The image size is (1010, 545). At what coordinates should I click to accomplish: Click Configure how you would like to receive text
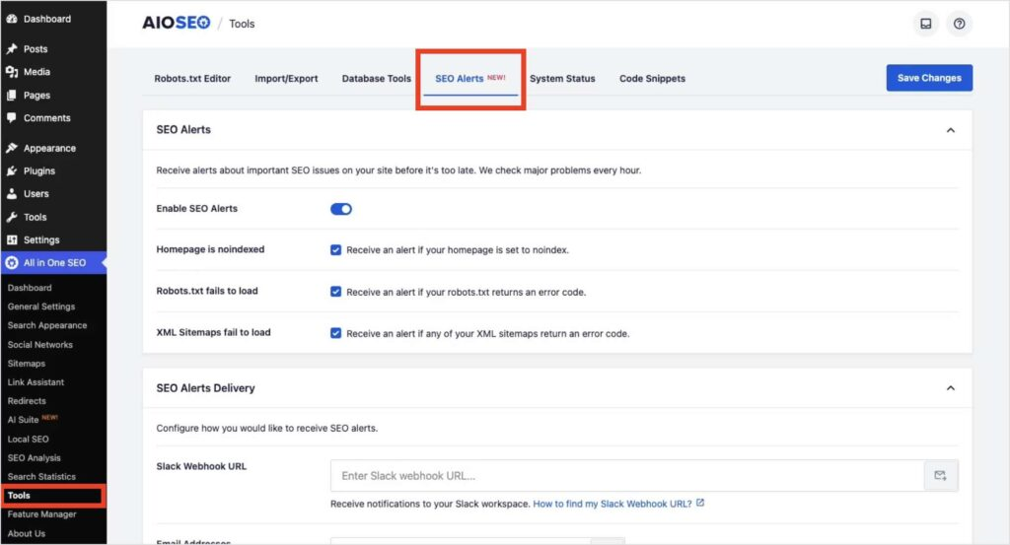pyautogui.click(x=266, y=428)
